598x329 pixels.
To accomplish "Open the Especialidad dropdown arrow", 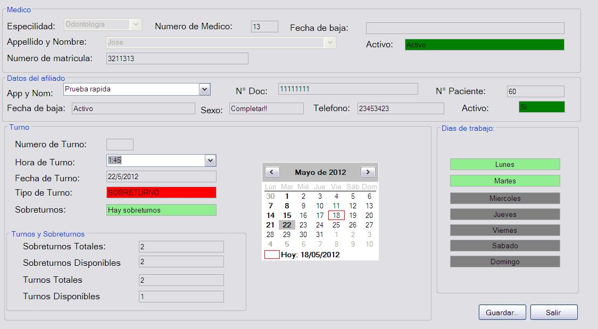I will 136,24.
